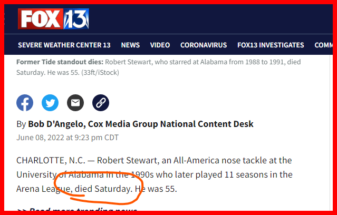Viewport: 337px width, 215px height.
Task: Share the article via email icon
Action: [75, 102]
